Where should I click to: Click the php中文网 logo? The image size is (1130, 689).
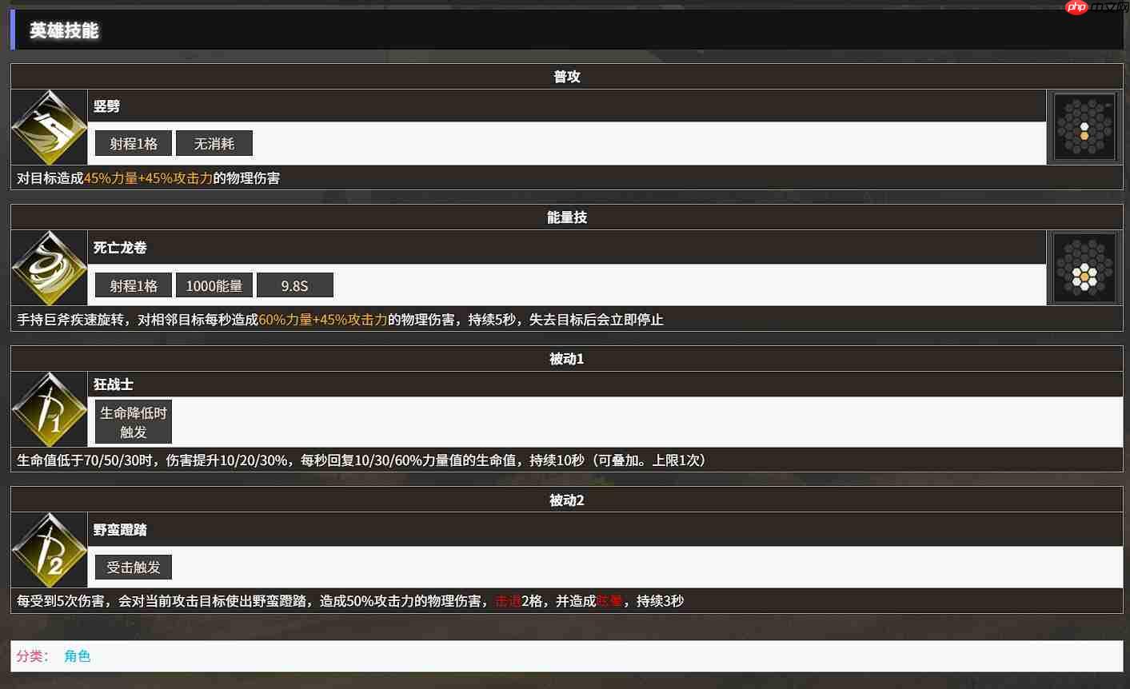[1094, 8]
